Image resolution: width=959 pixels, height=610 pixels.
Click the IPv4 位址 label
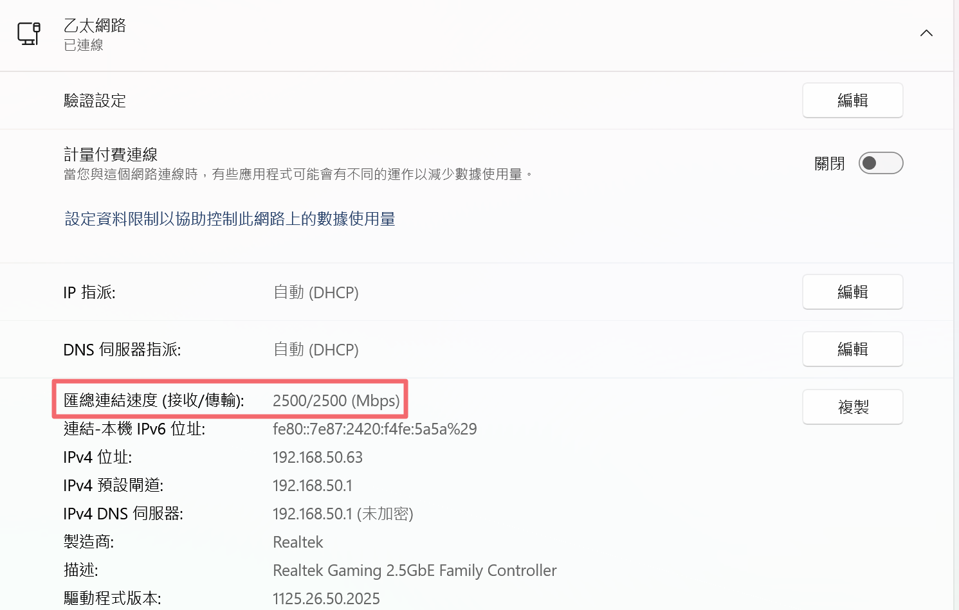pyautogui.click(x=98, y=457)
